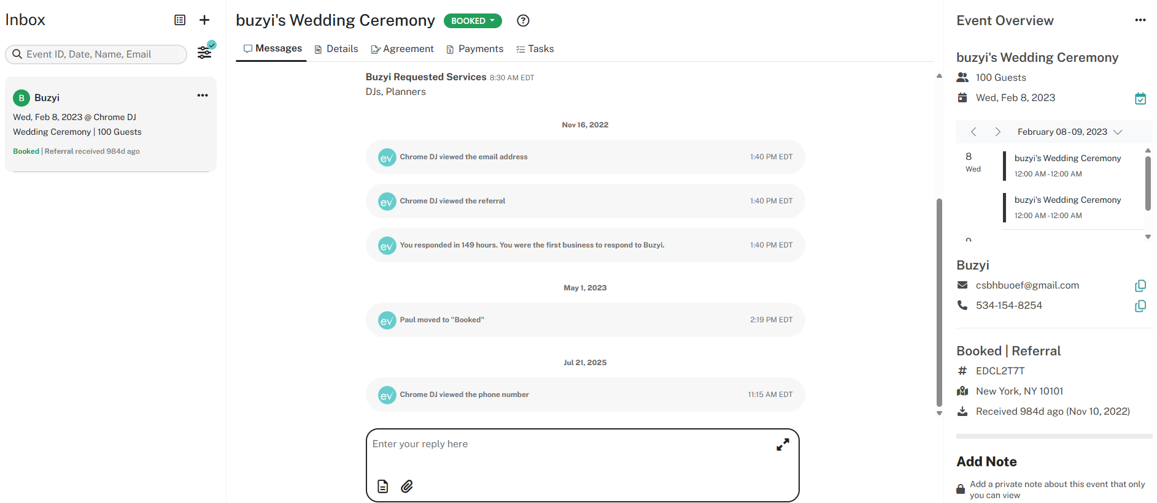Go to previous calendar date range

coord(973,132)
